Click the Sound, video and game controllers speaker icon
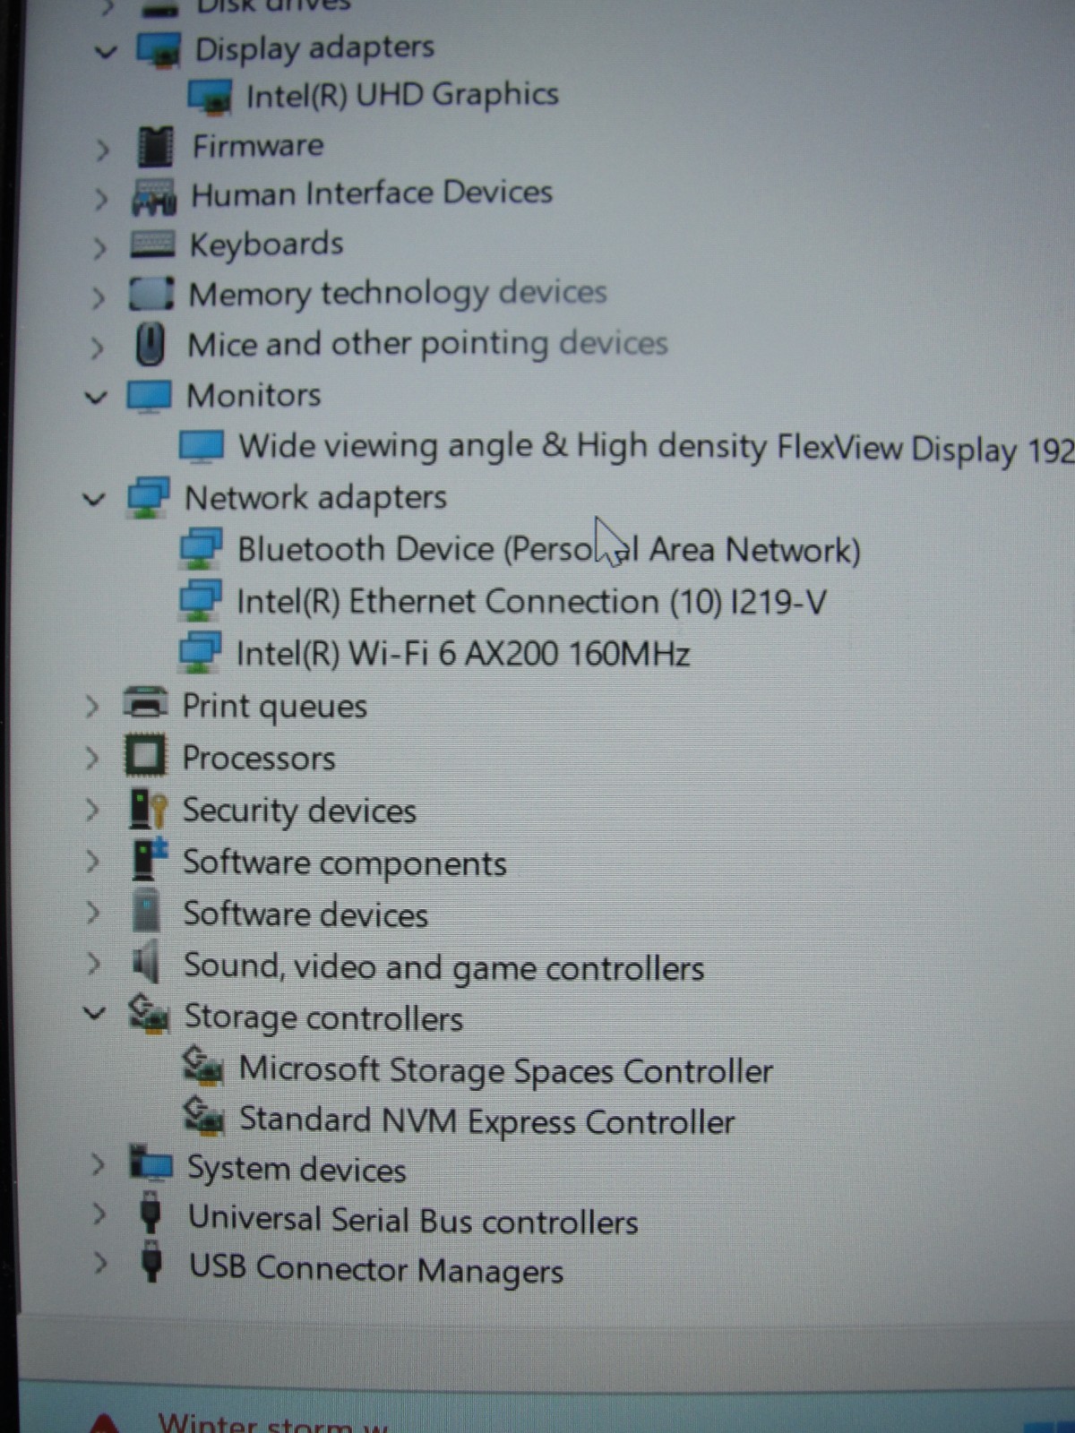This screenshot has height=1433, width=1075. [145, 964]
